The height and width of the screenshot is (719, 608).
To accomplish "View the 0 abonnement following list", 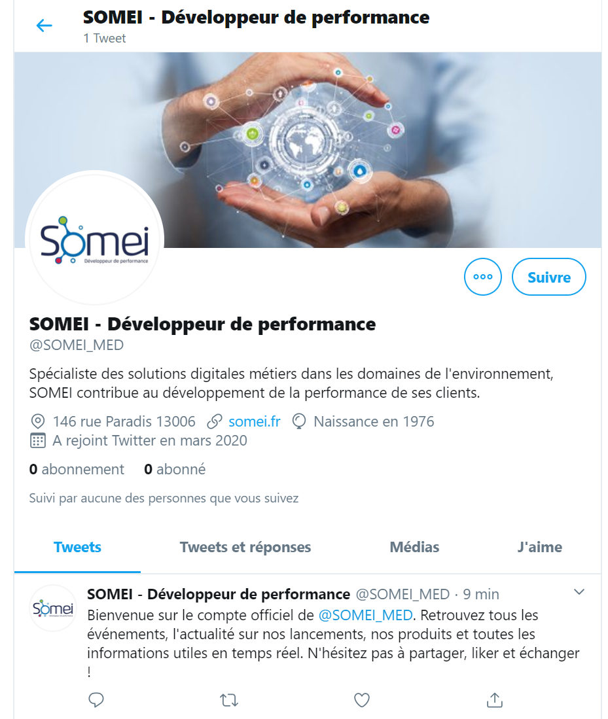I will (77, 469).
